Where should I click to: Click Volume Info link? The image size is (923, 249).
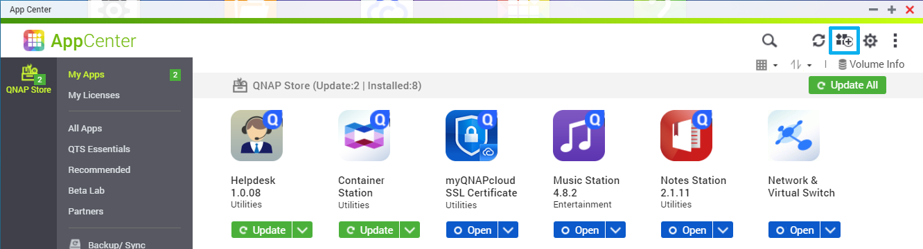click(x=871, y=64)
